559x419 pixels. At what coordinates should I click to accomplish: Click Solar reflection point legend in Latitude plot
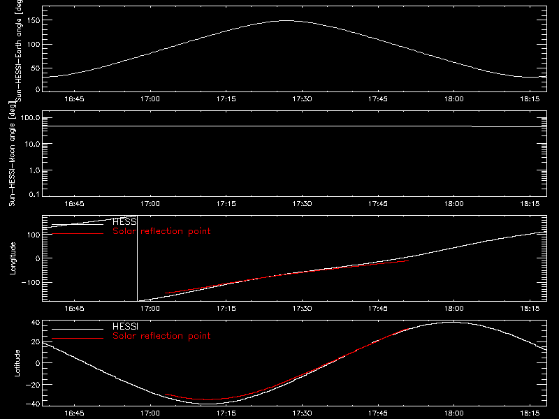(161, 336)
